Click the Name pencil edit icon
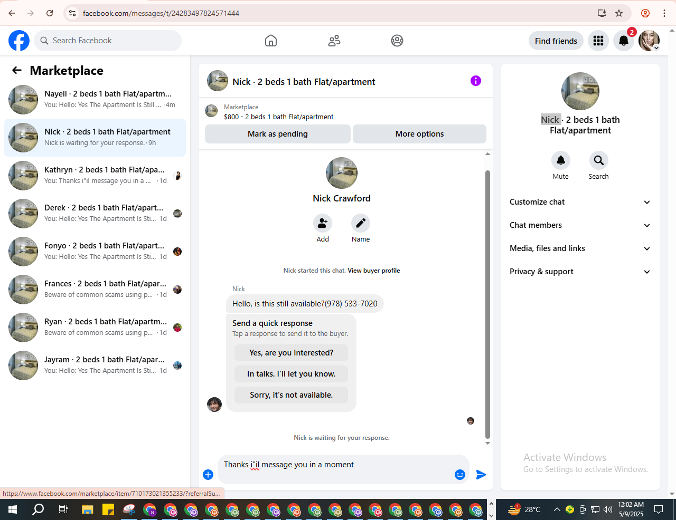Viewport: 676px width, 520px height. (361, 223)
